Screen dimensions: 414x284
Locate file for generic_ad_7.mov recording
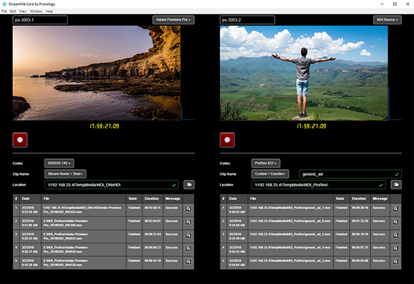[395, 209]
